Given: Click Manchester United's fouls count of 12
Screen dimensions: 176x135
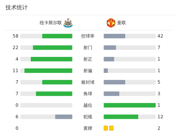Looking at the screenshot, I should click(x=160, y=117).
